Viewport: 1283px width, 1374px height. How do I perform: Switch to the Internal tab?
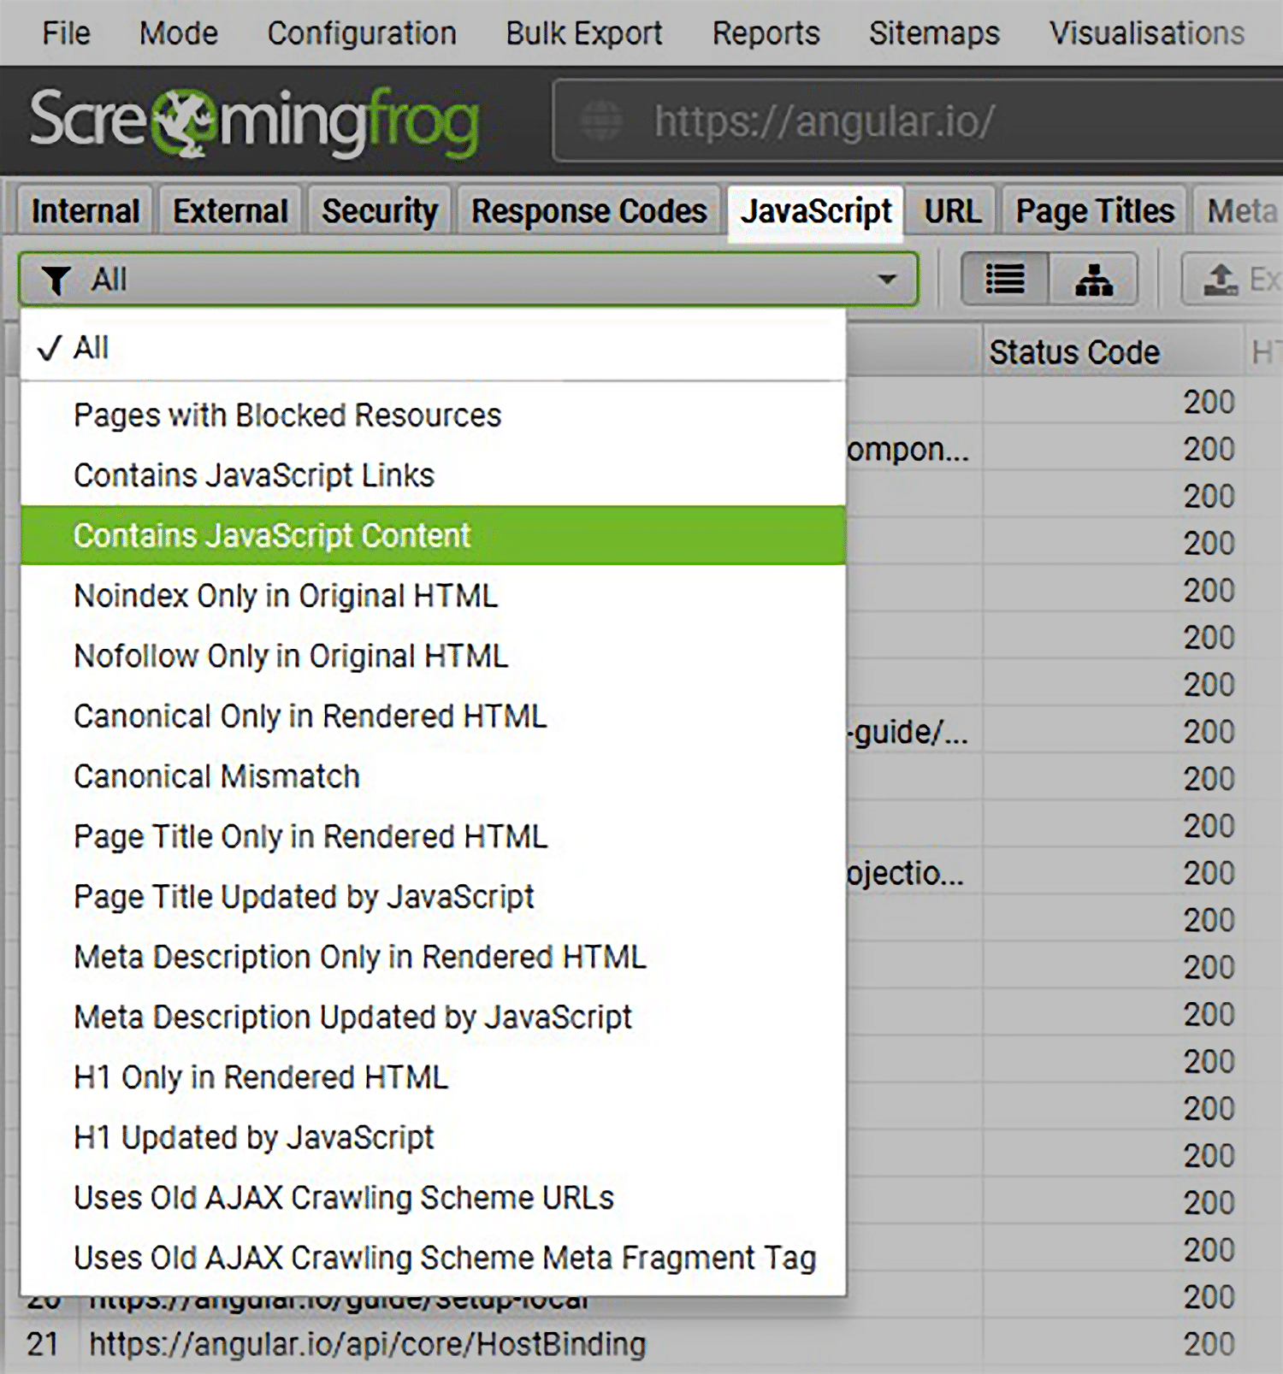click(x=85, y=210)
